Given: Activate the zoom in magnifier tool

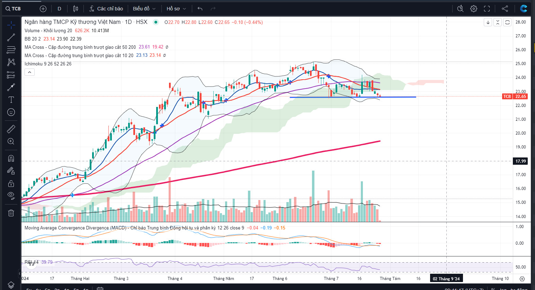Looking at the screenshot, I should coord(11,141).
